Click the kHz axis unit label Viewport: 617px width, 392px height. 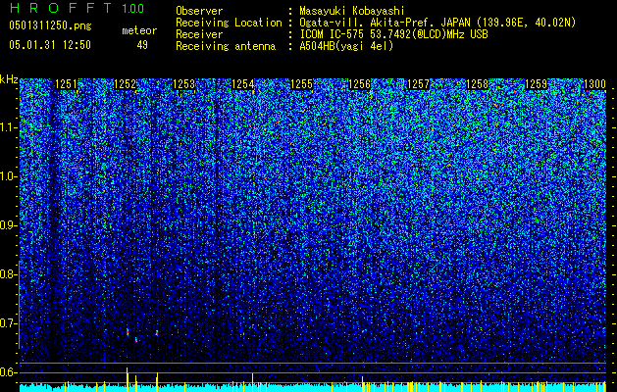tap(9, 79)
